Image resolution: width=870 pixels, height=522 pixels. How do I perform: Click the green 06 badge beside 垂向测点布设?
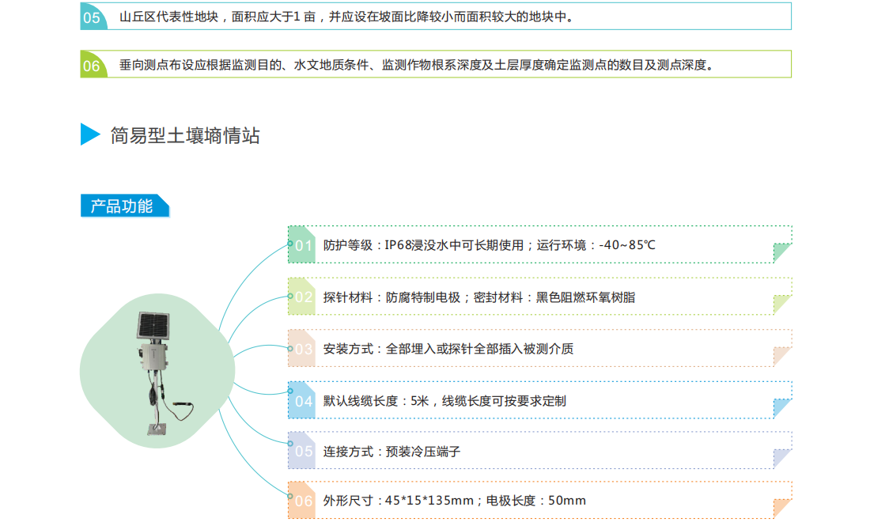point(93,66)
